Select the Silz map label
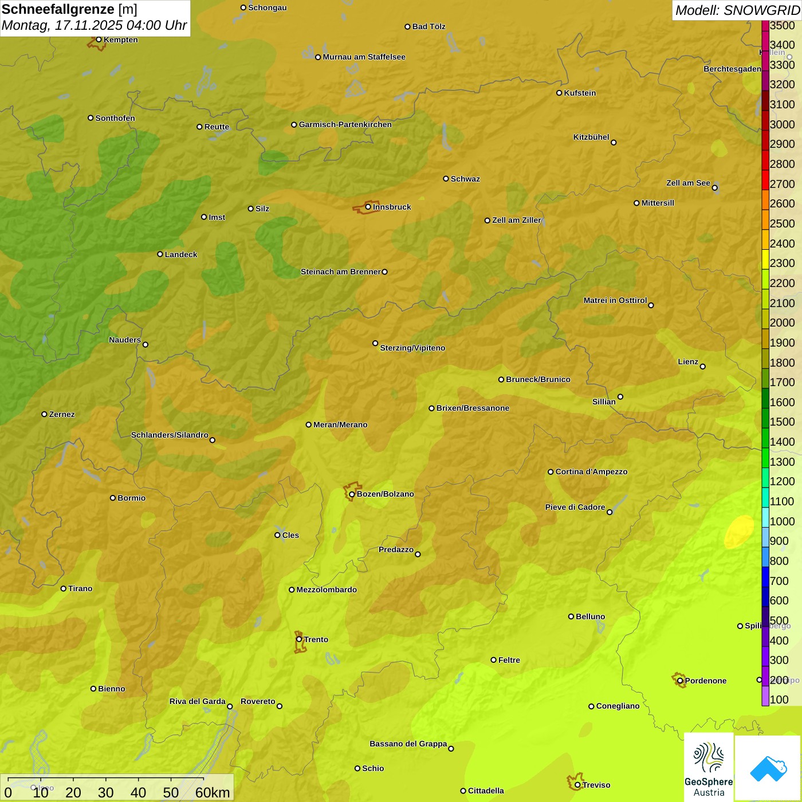The image size is (802, 802). (262, 209)
